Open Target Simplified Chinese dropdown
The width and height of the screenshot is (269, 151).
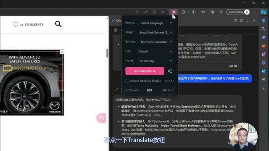156,32
